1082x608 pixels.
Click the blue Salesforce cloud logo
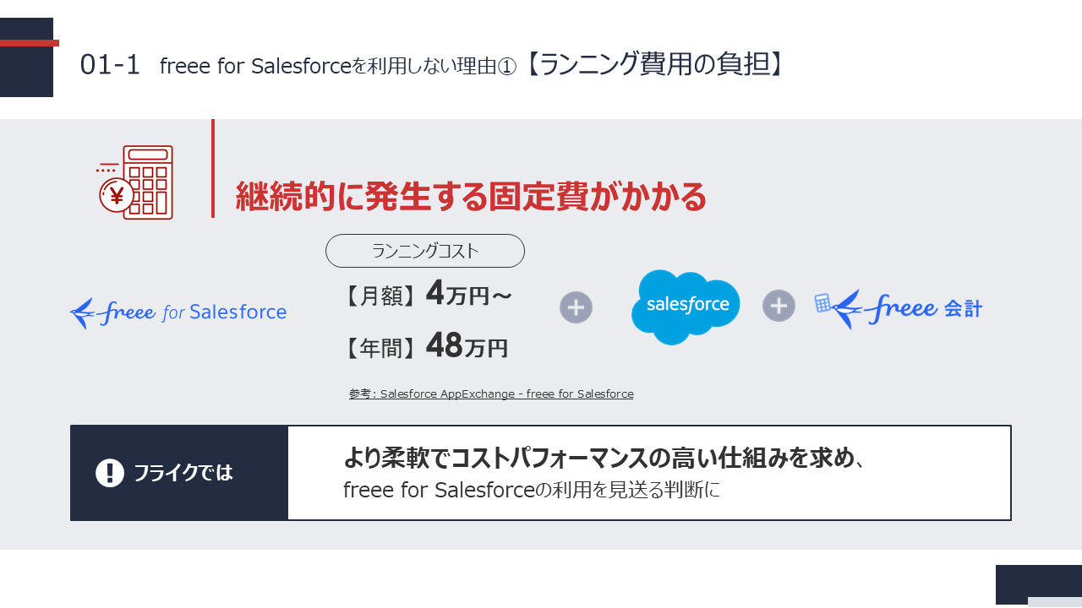[x=685, y=306]
